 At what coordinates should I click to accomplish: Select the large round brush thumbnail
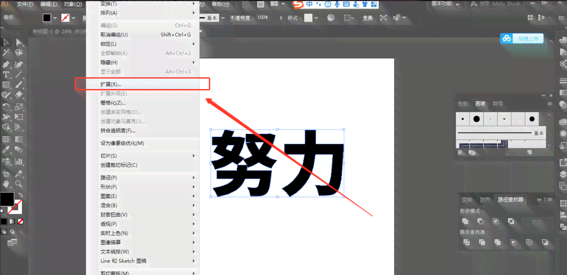pos(476,119)
